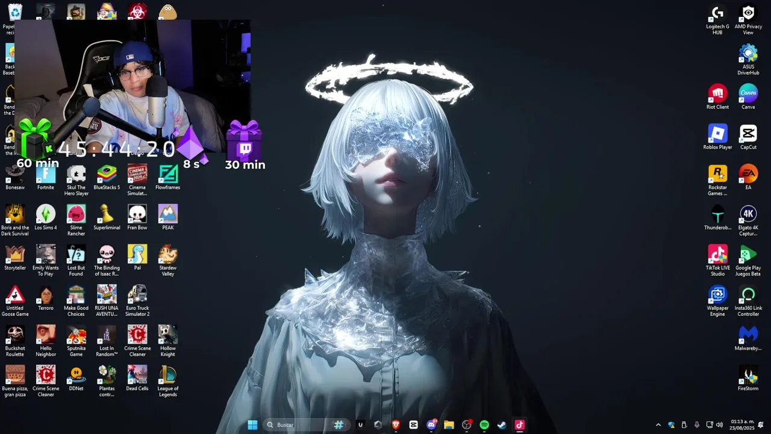Launch TikTok LIVE Studio desktop icon

[x=717, y=261]
